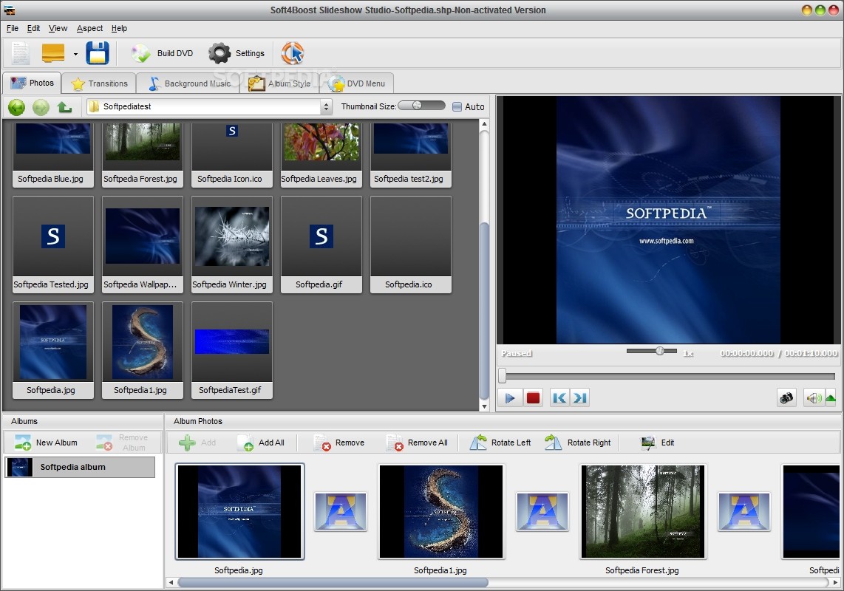This screenshot has width=844, height=591.
Task: Switch to the Album Style tab
Action: click(280, 83)
